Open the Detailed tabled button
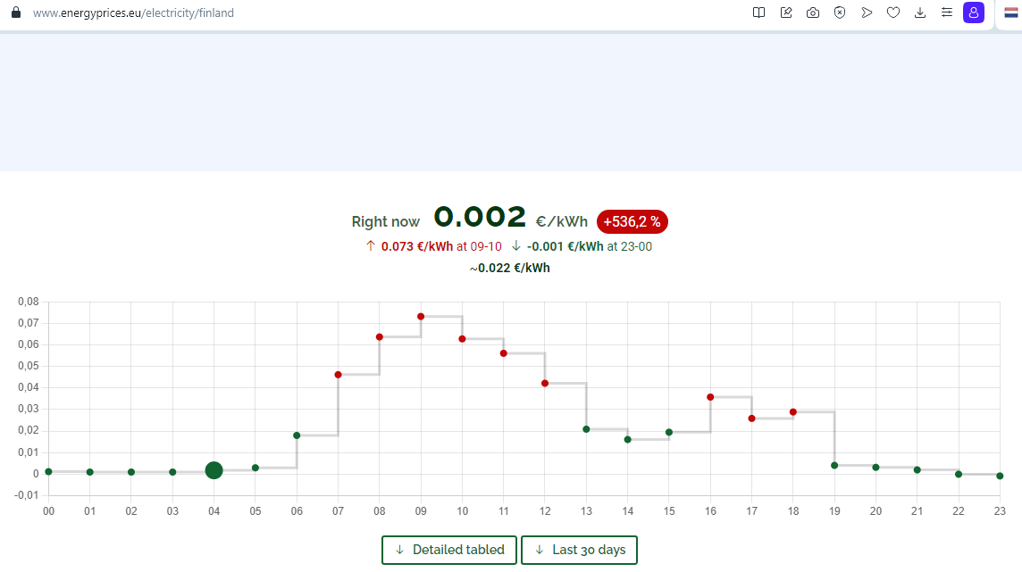 (x=449, y=550)
